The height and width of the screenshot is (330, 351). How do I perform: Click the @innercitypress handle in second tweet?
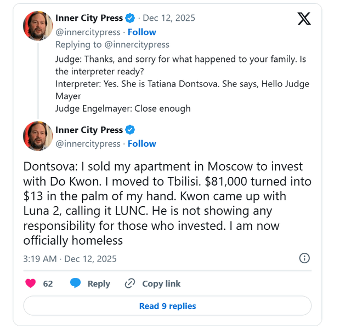tap(88, 143)
